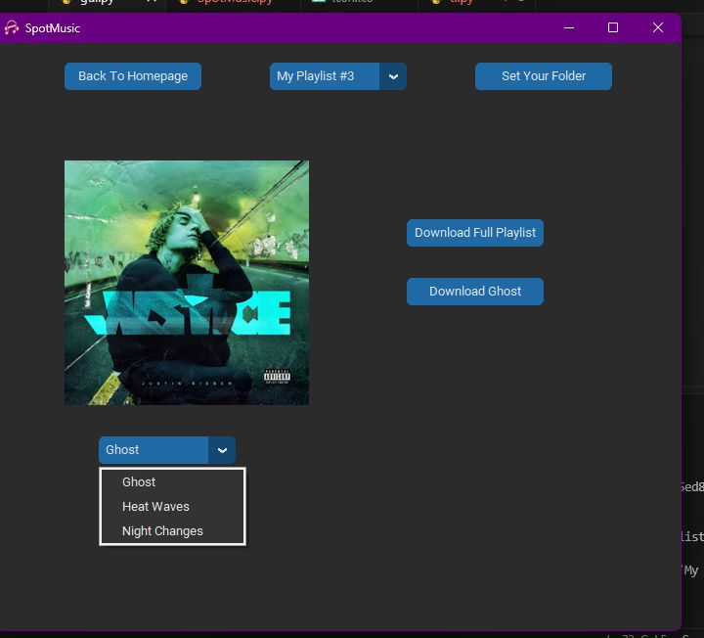Maximize the SpotMusic window

613,28
